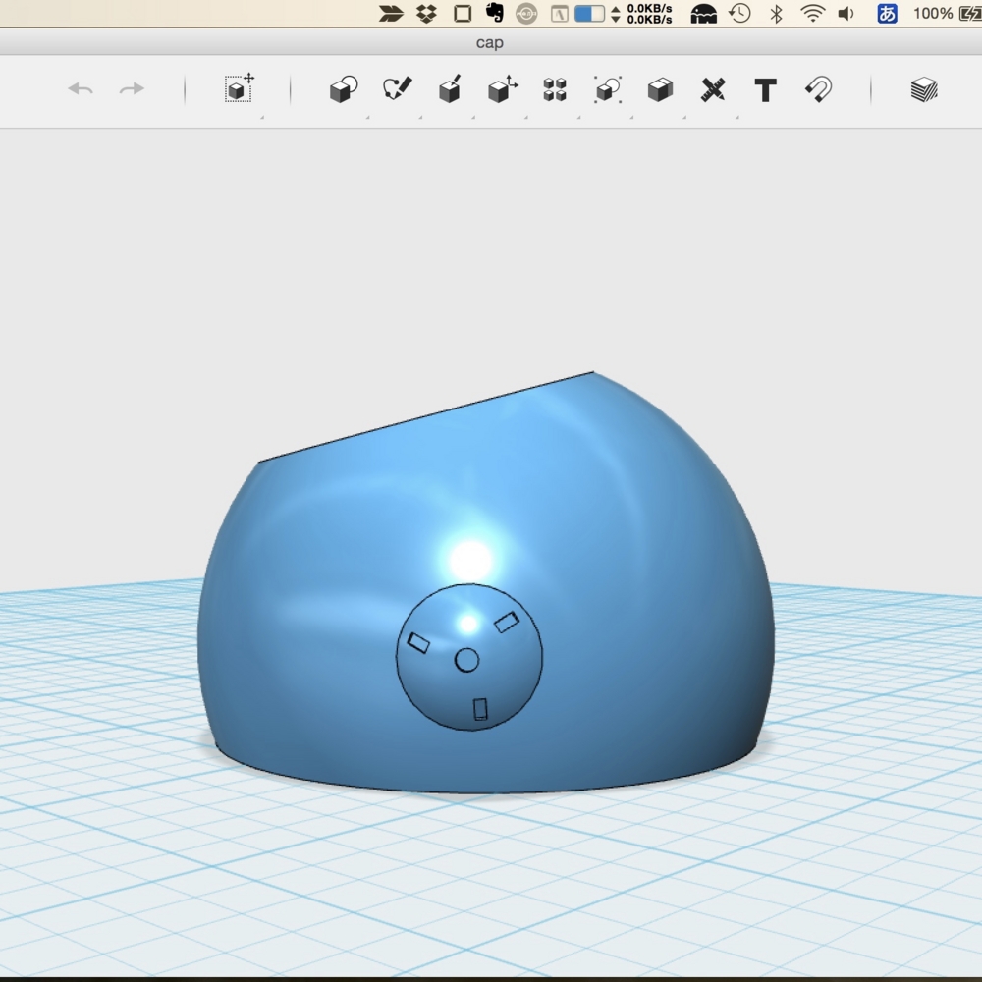982x982 pixels.
Task: Open the Construct tool
Action: click(450, 89)
